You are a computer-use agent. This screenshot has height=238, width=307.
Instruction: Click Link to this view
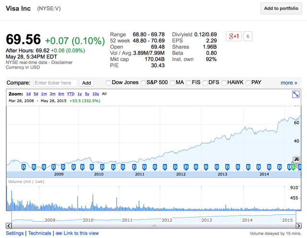pos(81,233)
